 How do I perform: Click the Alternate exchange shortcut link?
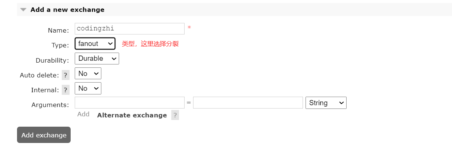point(132,115)
